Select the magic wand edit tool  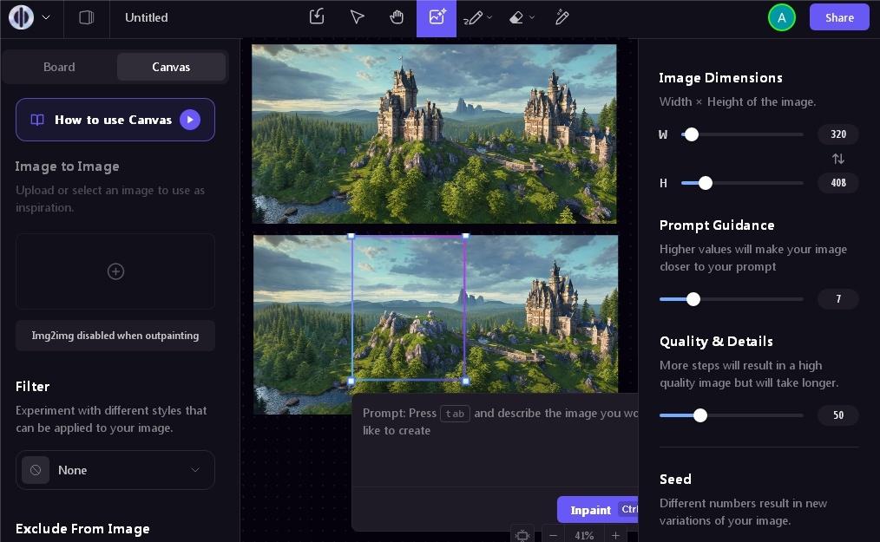[562, 17]
